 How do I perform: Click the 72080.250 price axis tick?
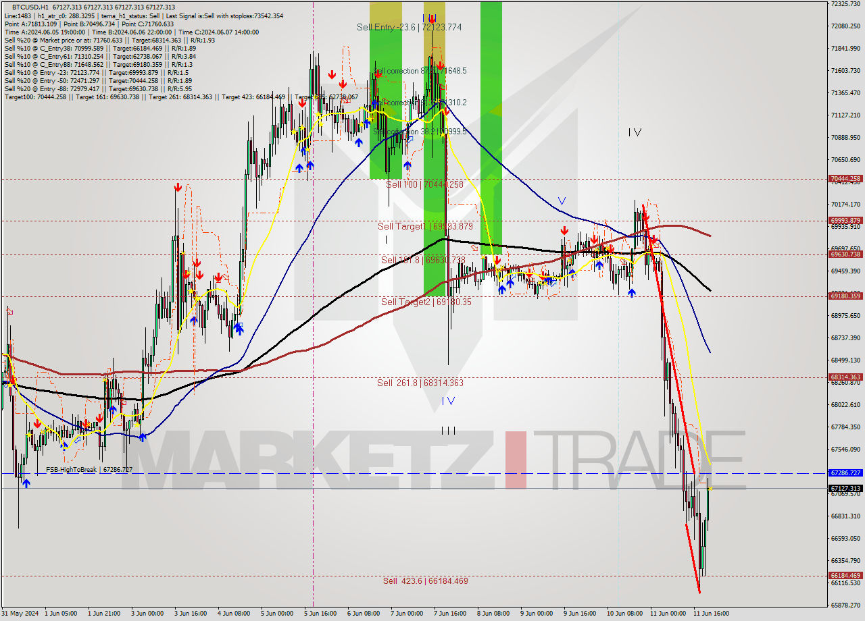click(x=845, y=26)
